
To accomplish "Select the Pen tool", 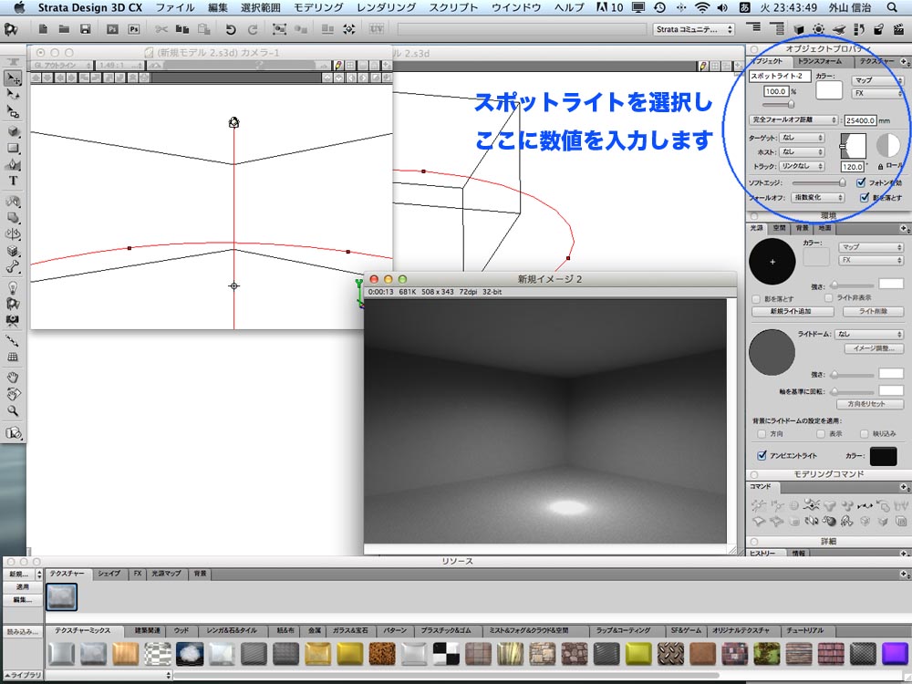I will coord(13,164).
